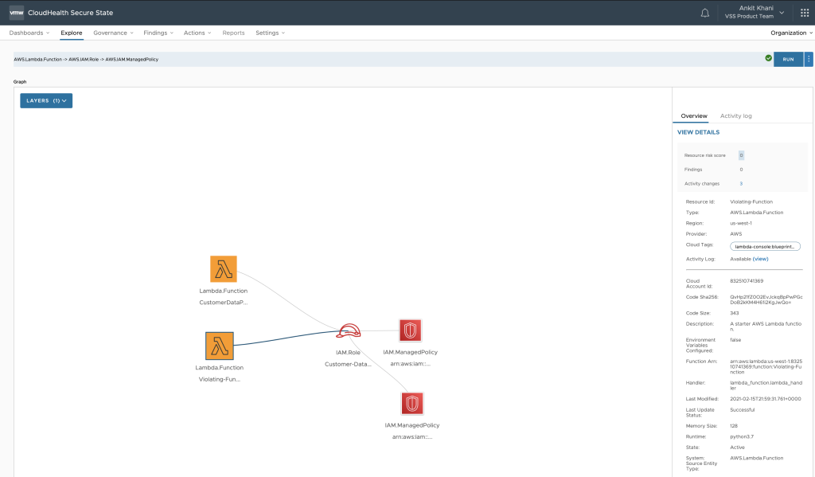Click the Findings count 0
815x477 pixels.
click(741, 170)
